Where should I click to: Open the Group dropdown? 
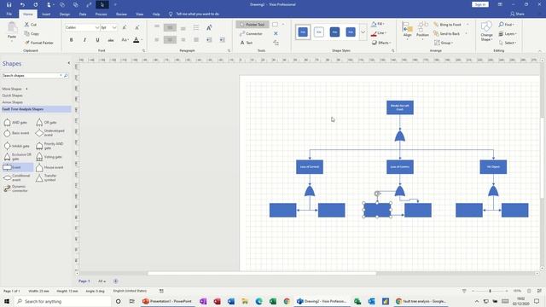pyautogui.click(x=444, y=43)
